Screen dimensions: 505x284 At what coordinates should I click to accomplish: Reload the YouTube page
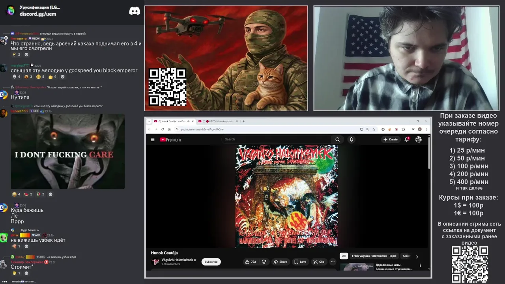click(163, 129)
